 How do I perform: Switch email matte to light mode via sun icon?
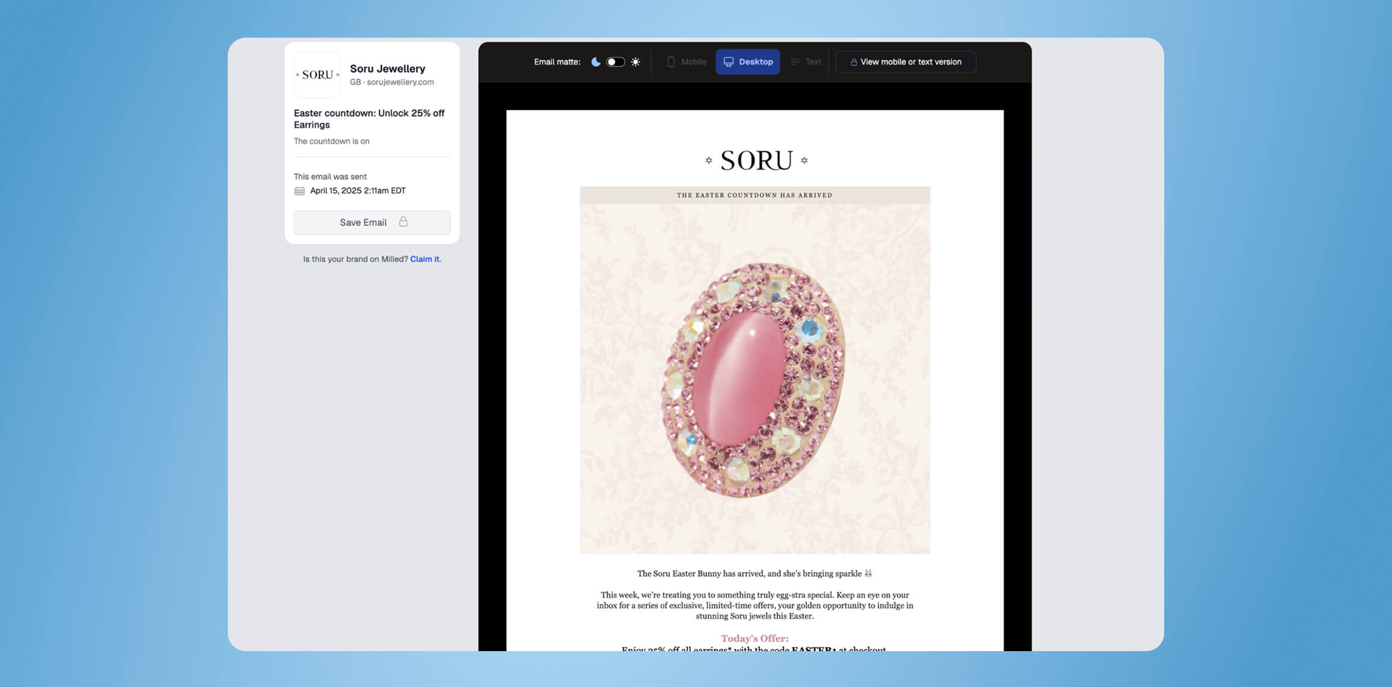(635, 62)
